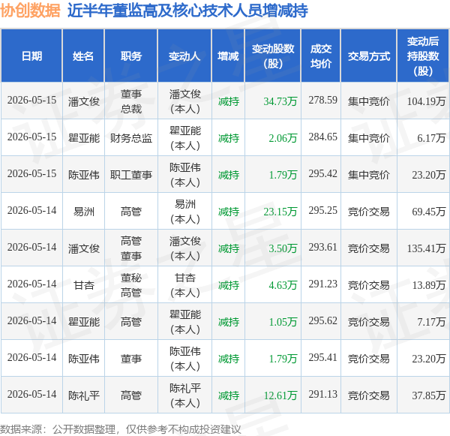Click the 数据来源 footer note
The height and width of the screenshot is (436, 450).
click(121, 429)
